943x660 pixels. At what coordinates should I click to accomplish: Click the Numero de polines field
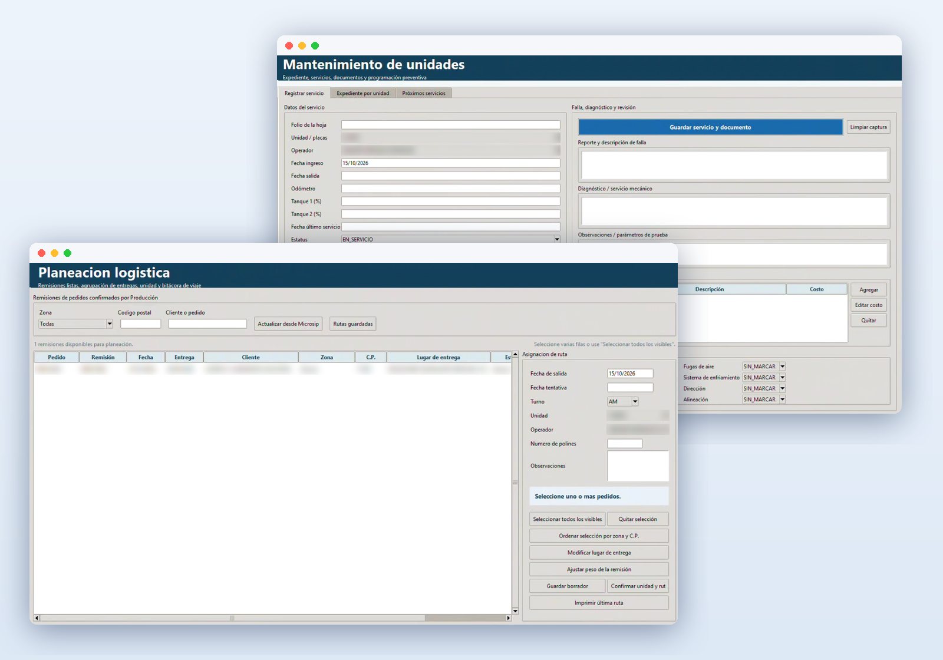coord(625,444)
